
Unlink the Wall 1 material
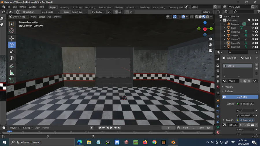(249, 81)
